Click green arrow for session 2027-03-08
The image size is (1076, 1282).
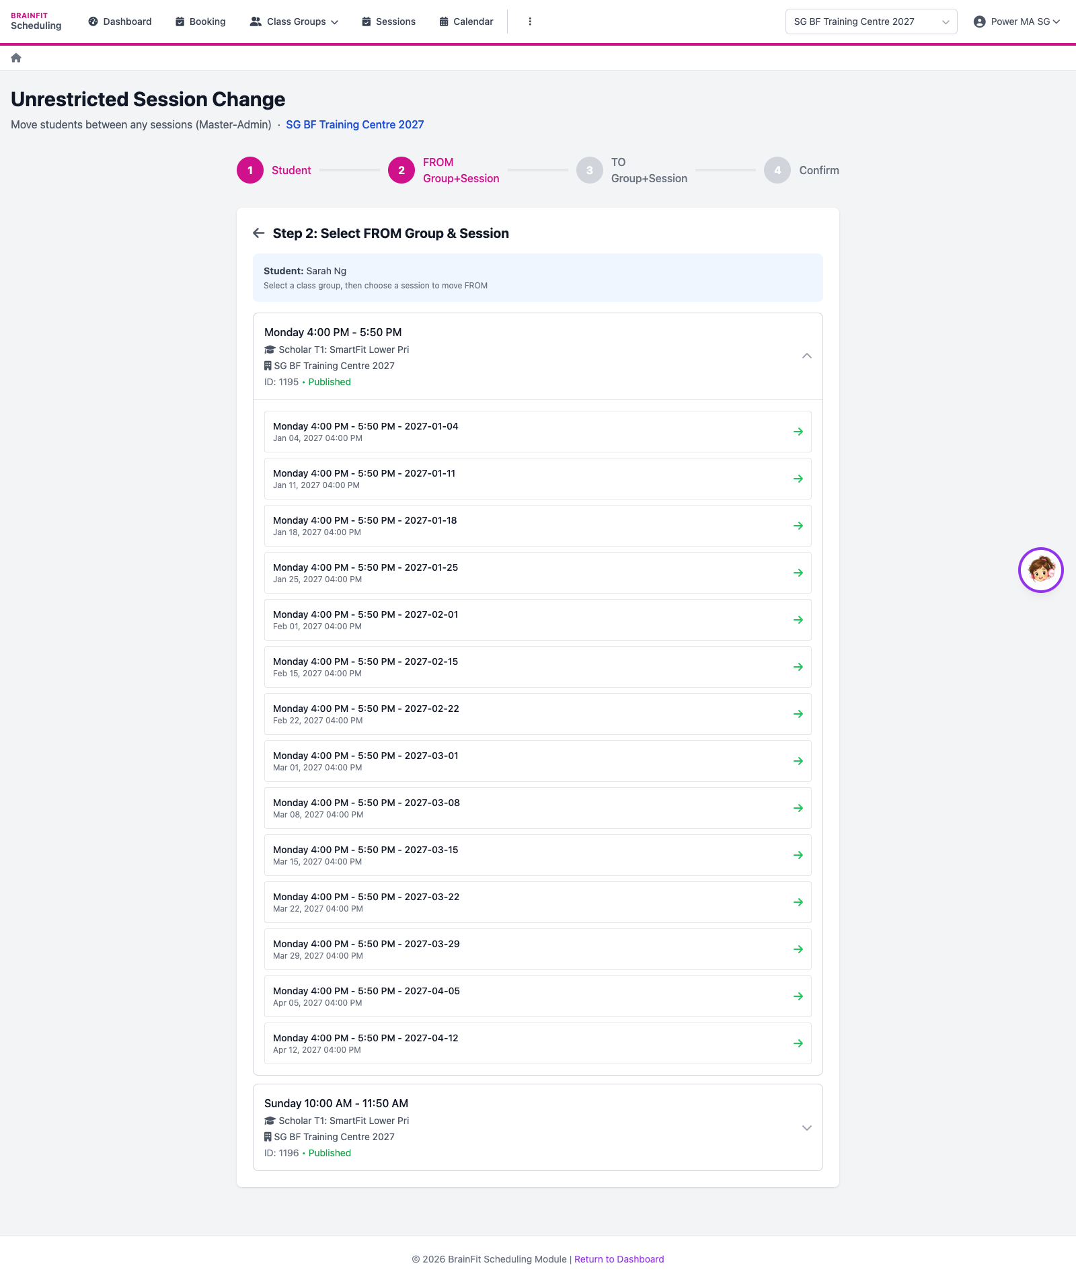pyautogui.click(x=798, y=808)
